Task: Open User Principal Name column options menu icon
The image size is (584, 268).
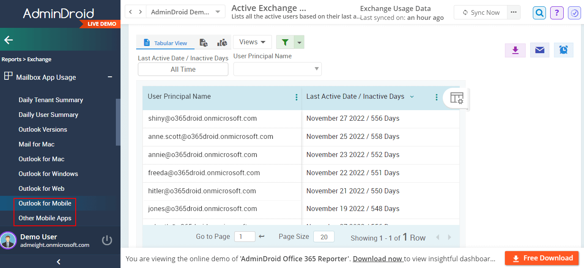Action: [296, 97]
